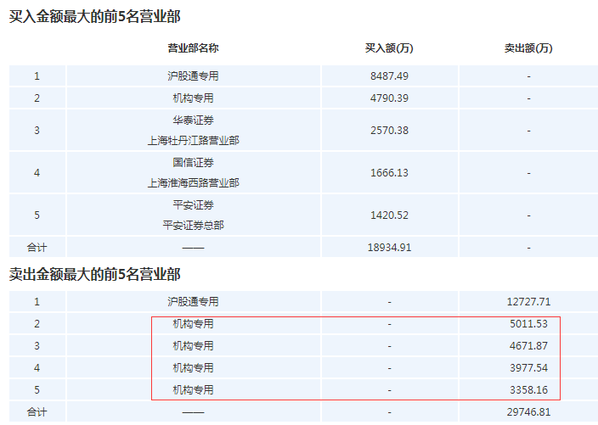Click the 卖出额(万) column header

pyautogui.click(x=527, y=48)
